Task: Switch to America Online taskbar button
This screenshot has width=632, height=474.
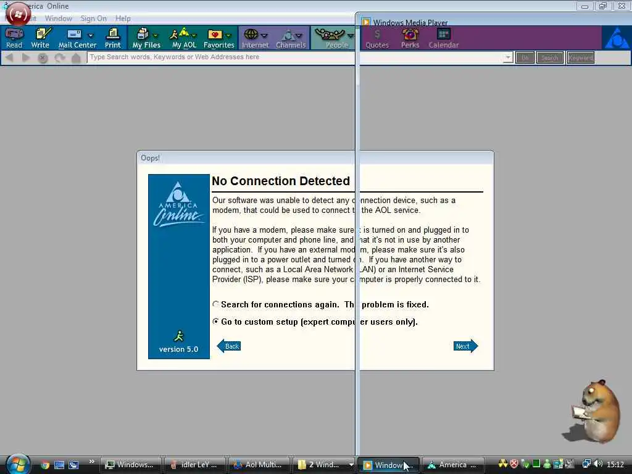Action: click(452, 465)
